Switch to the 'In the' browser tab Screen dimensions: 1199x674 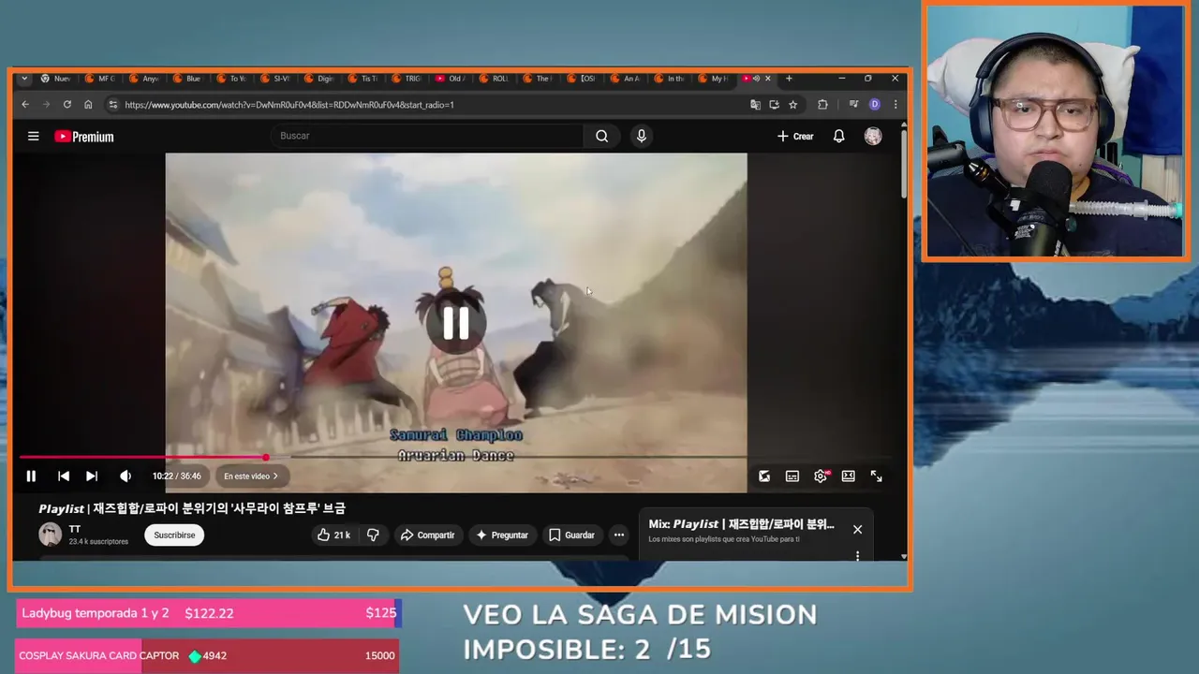point(670,79)
